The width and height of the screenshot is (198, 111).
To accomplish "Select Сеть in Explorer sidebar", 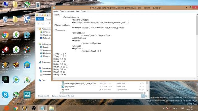I will [42, 80].
